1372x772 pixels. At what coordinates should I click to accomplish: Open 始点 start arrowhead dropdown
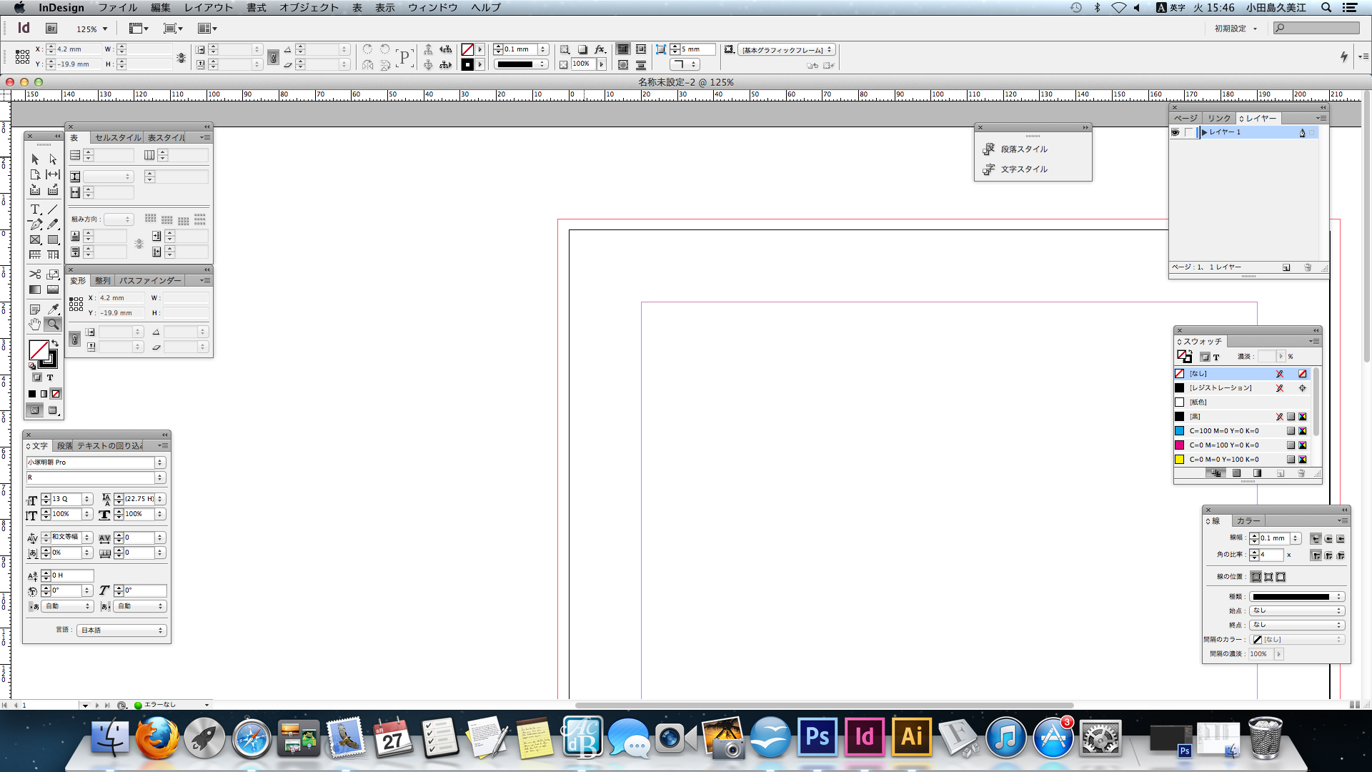point(1297,611)
